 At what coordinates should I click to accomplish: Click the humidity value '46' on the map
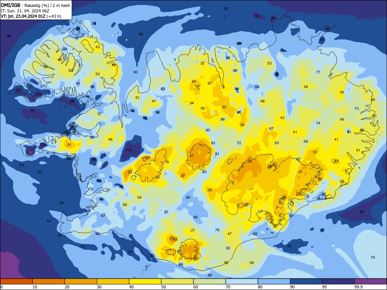[110, 140]
